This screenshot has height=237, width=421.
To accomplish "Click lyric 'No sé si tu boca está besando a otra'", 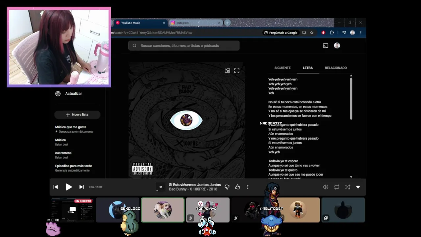I will (x=295, y=102).
